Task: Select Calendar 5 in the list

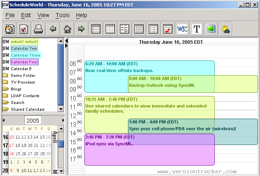Action: point(21,68)
